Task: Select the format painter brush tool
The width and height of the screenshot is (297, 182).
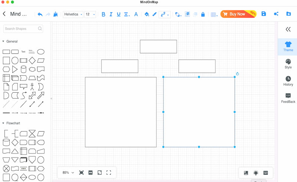Action: pos(55,14)
